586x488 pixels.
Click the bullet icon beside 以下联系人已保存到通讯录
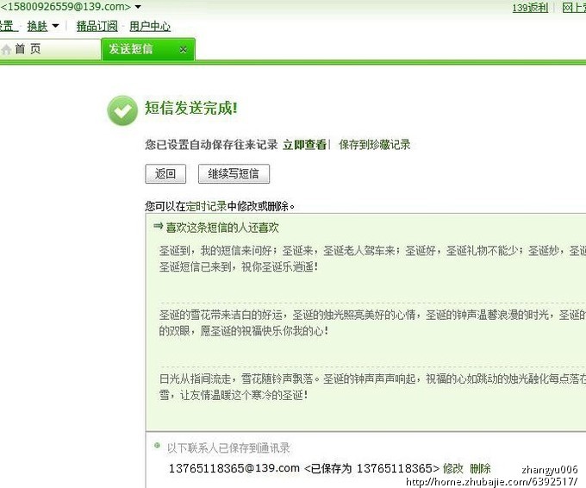click(x=157, y=445)
